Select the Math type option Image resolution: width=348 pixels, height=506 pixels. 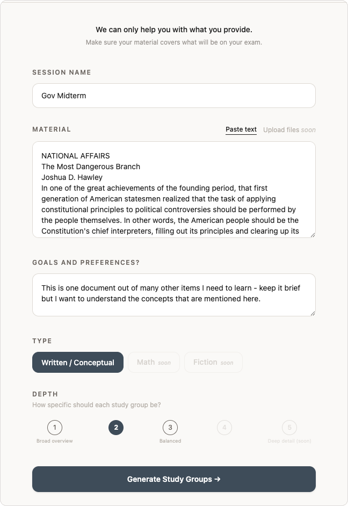(x=154, y=362)
